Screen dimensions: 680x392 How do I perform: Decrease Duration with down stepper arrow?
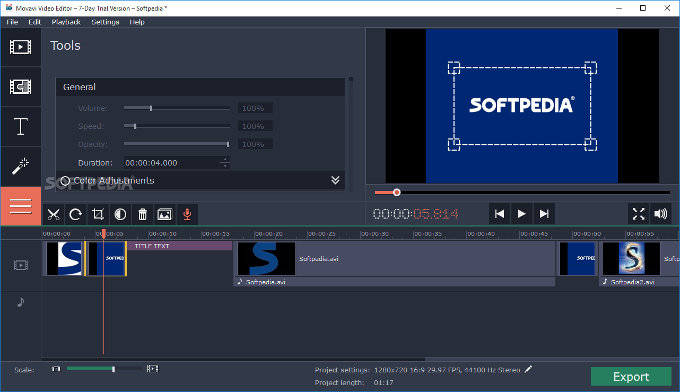point(225,166)
